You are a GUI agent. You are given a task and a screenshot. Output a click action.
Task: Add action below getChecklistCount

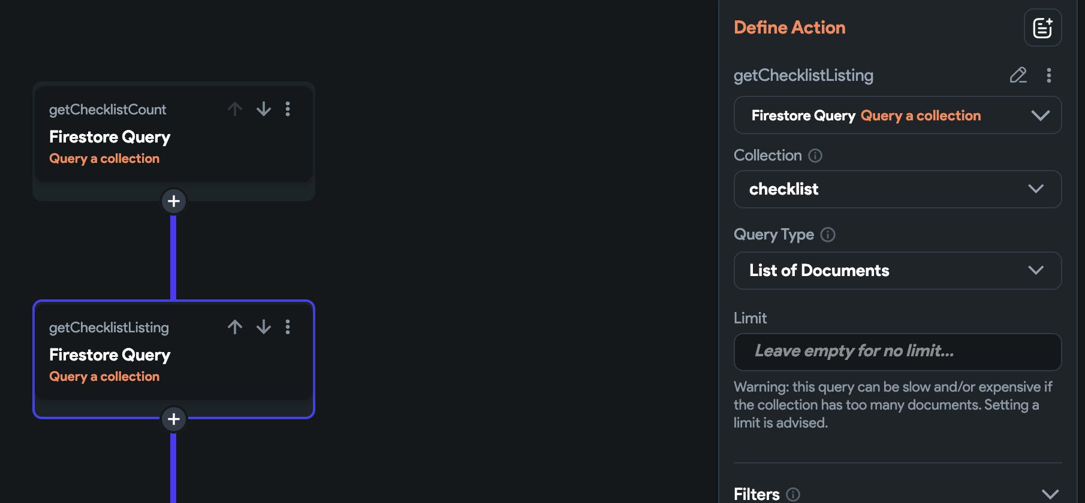(x=174, y=201)
